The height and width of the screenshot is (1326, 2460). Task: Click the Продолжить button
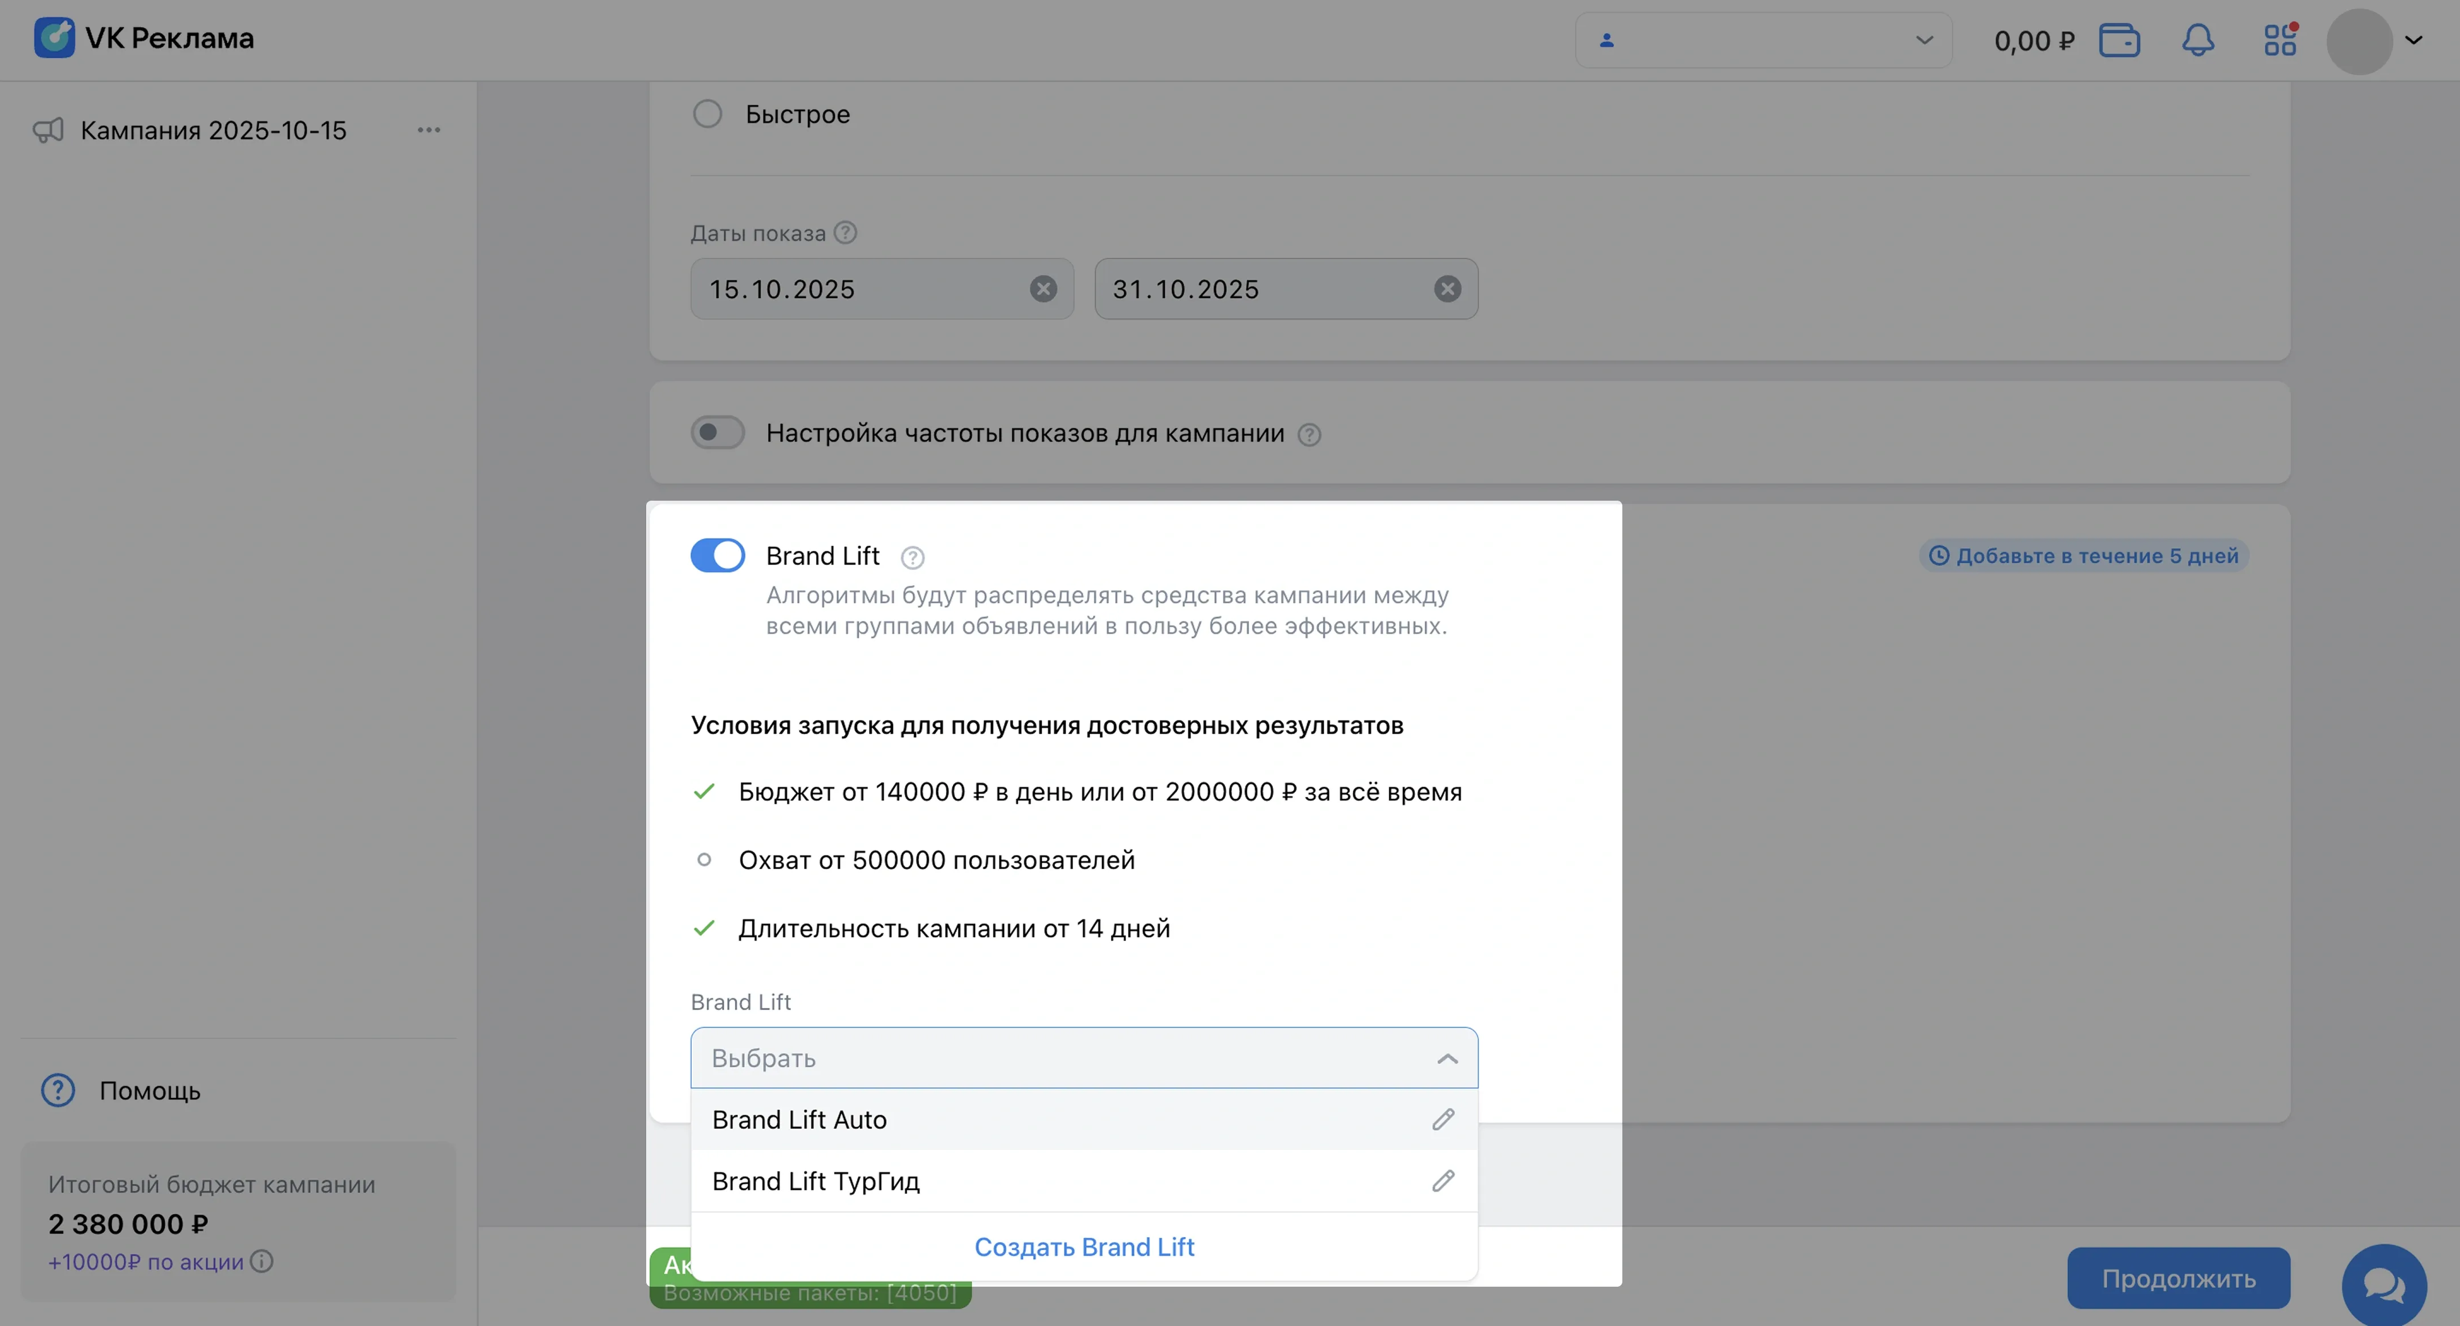(2177, 1278)
